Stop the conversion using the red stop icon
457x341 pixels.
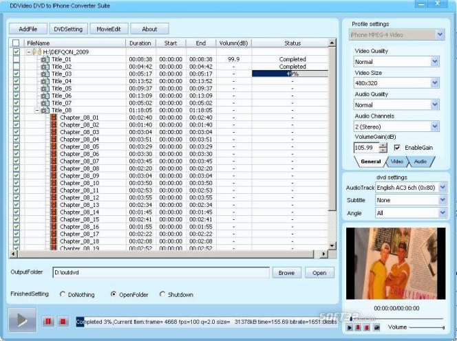click(63, 322)
